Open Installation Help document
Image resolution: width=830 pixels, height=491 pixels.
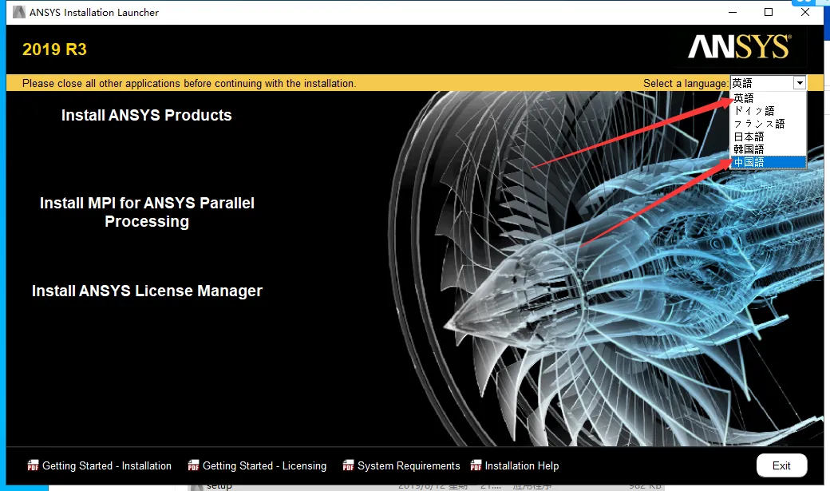522,465
